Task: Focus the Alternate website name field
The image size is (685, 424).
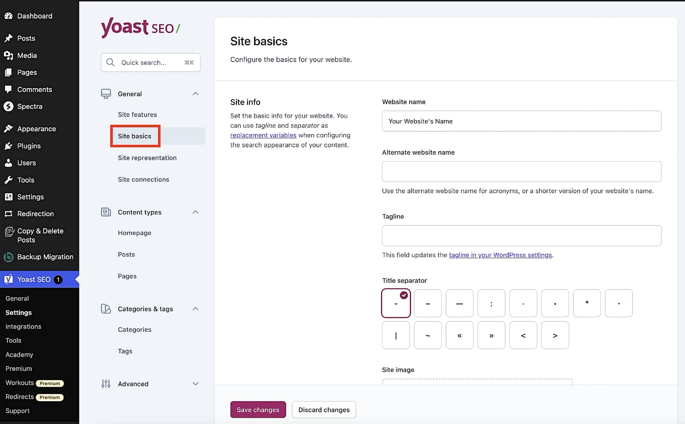Action: 522,171
